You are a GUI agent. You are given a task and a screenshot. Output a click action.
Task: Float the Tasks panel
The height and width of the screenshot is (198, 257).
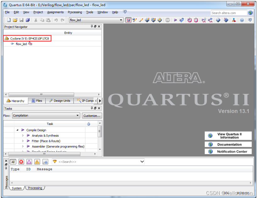95,108
